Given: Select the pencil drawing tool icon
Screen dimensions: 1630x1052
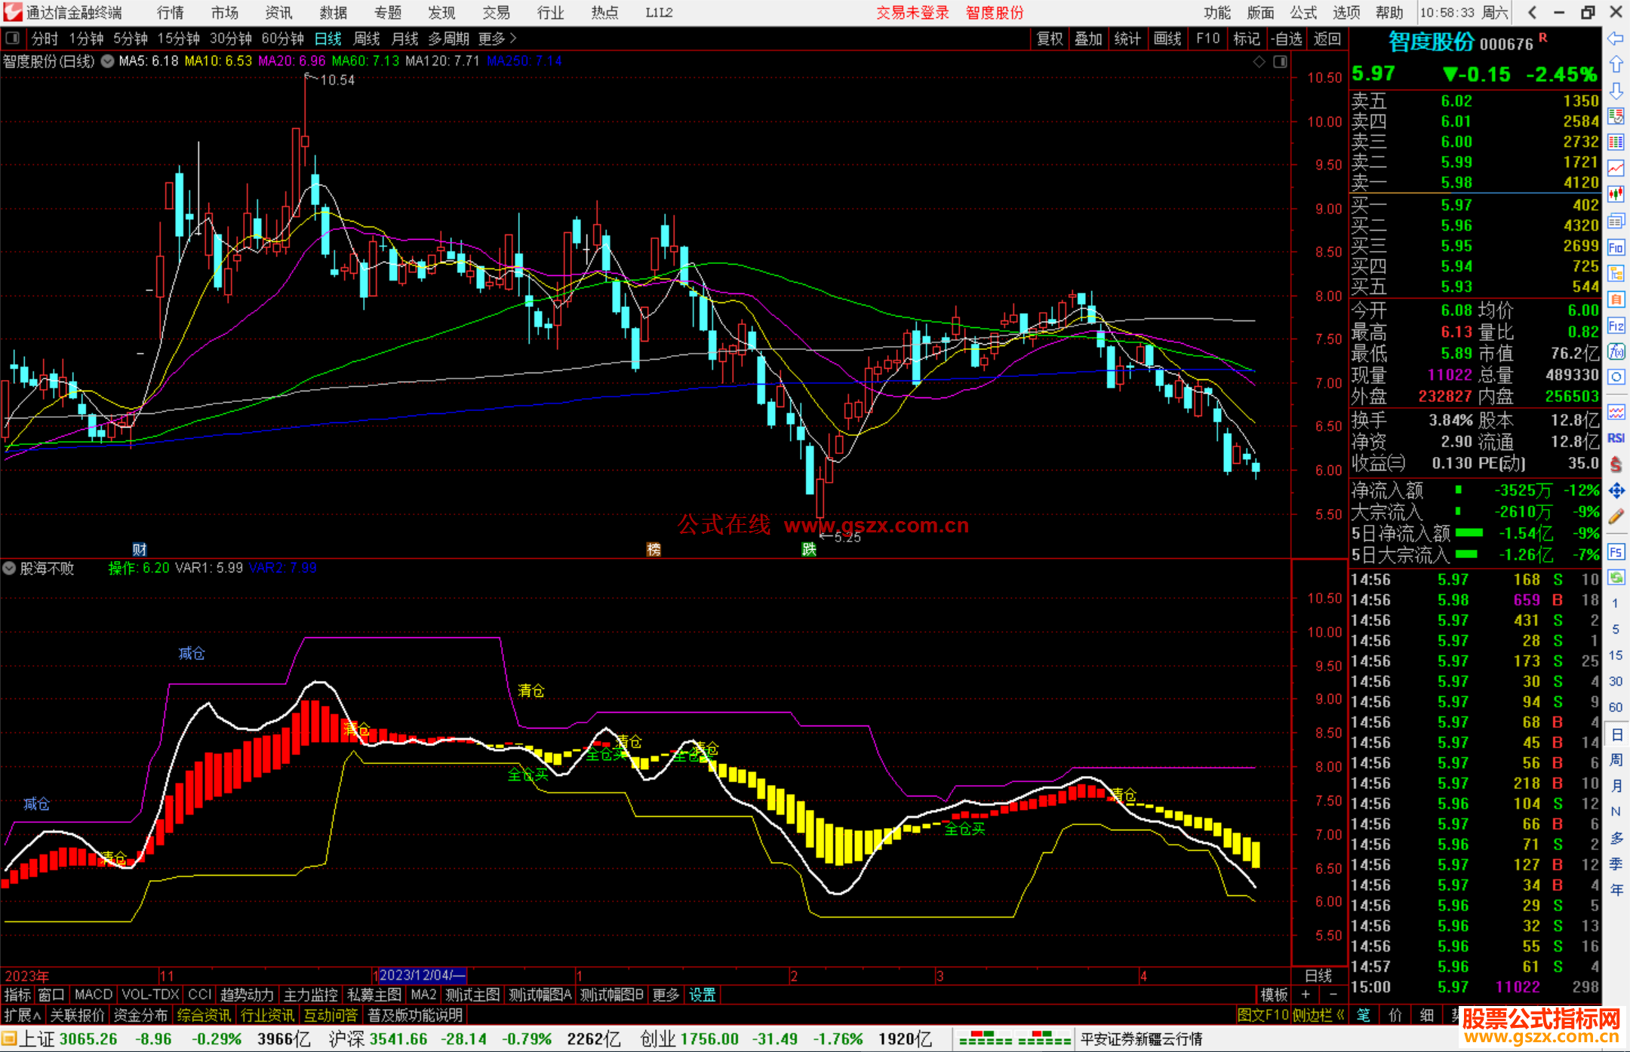Looking at the screenshot, I should [1616, 517].
